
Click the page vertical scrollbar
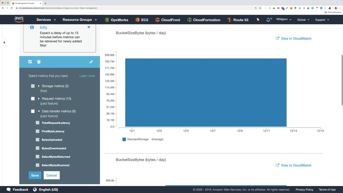[x=342, y=80]
